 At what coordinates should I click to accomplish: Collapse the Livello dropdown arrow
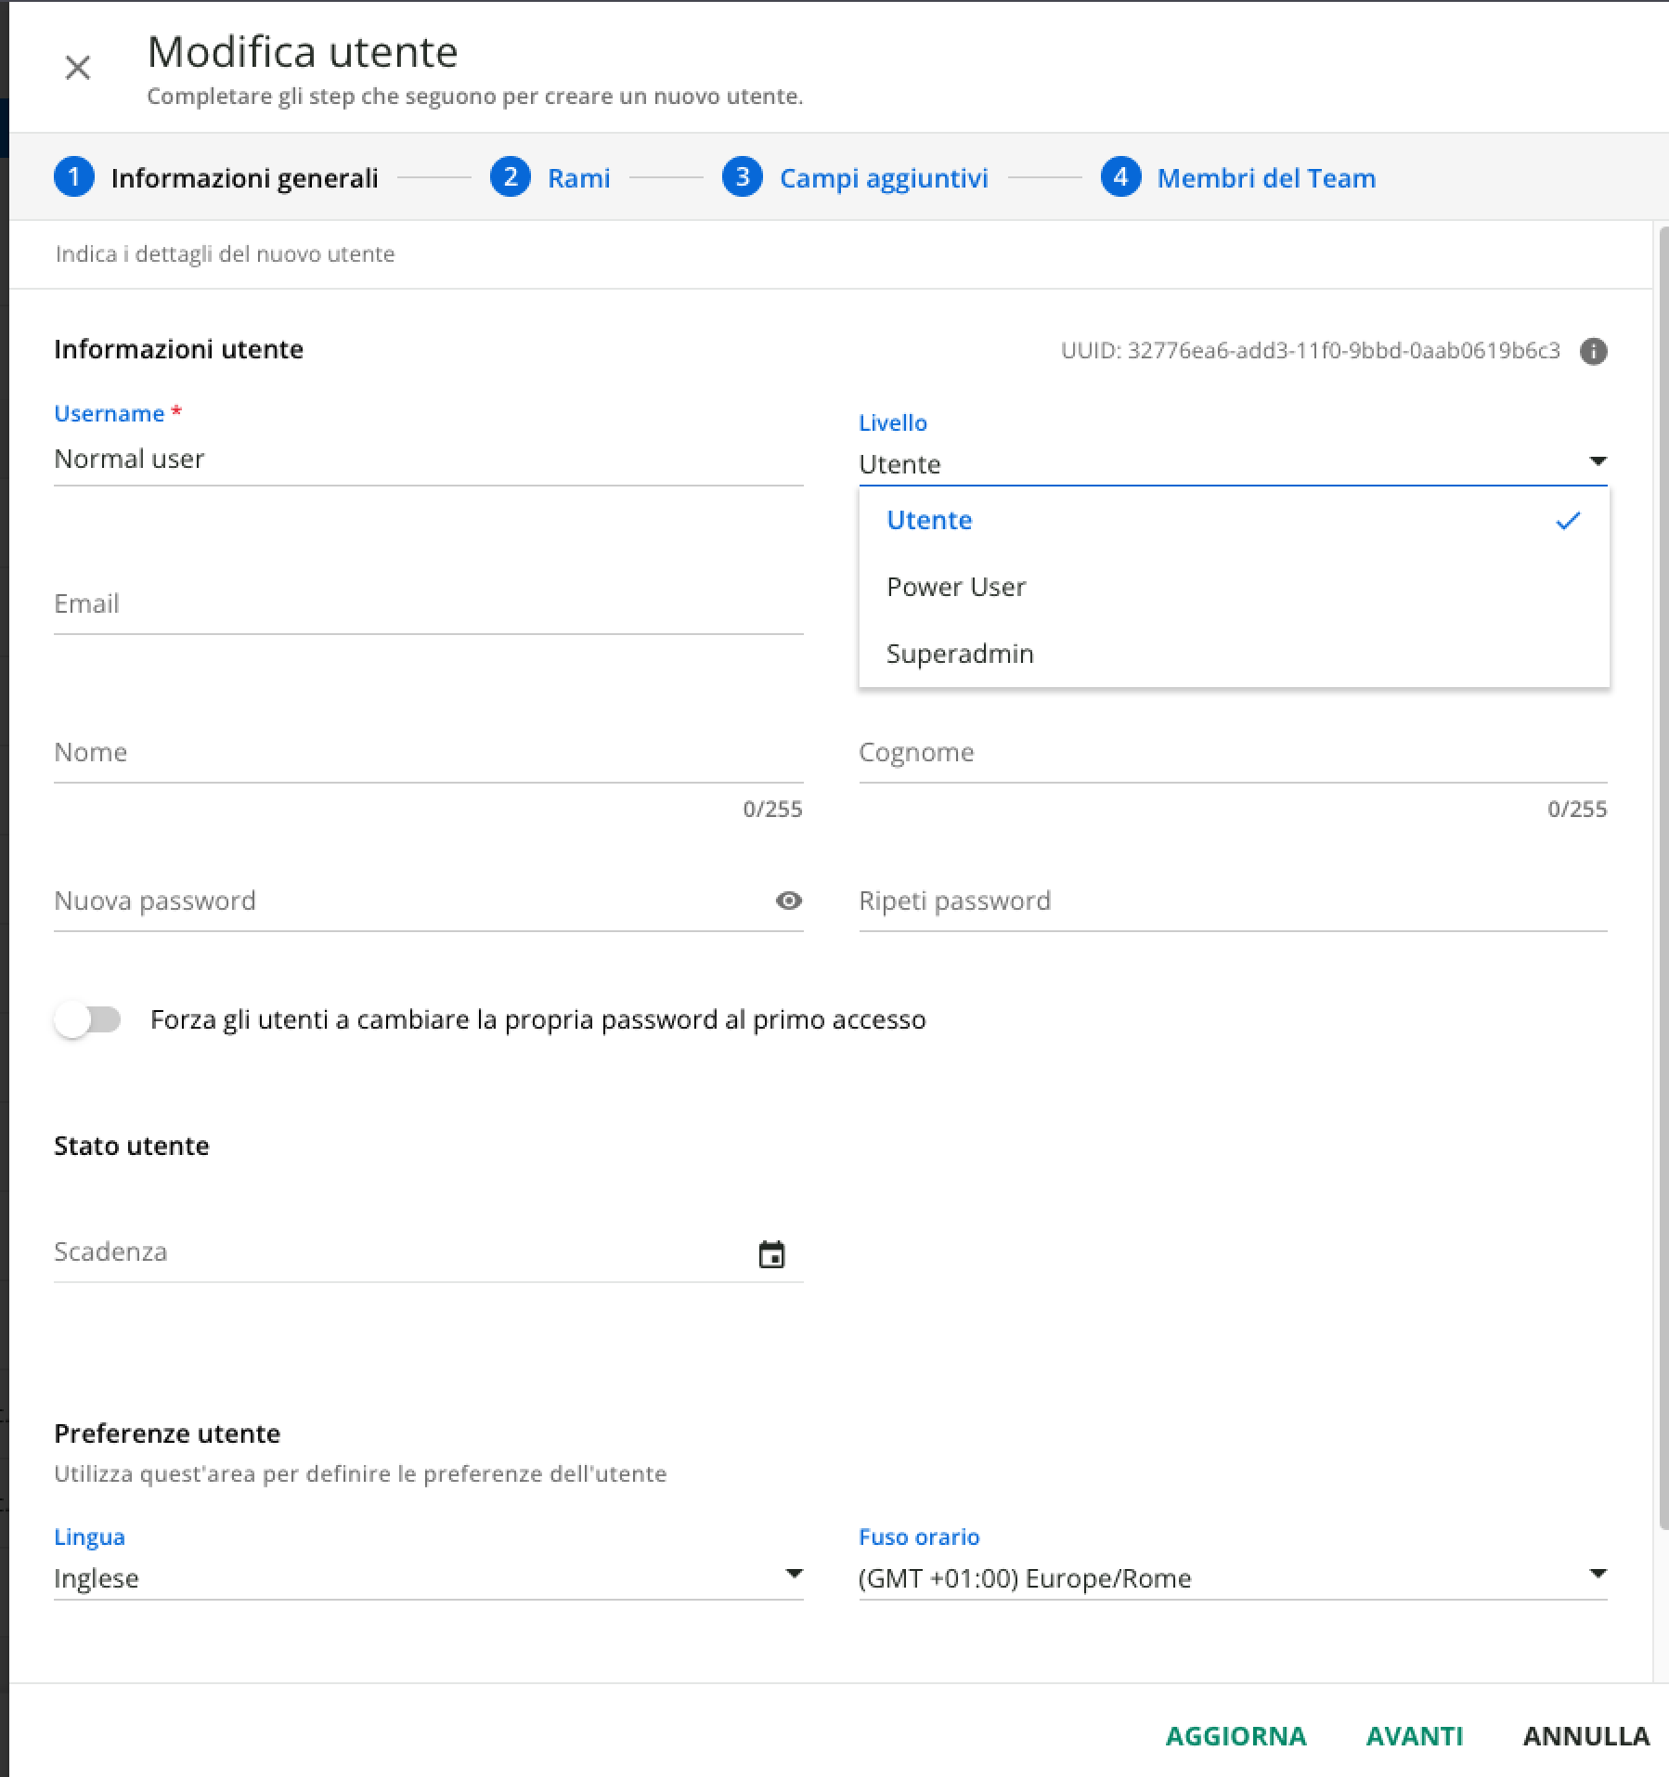[x=1597, y=461]
